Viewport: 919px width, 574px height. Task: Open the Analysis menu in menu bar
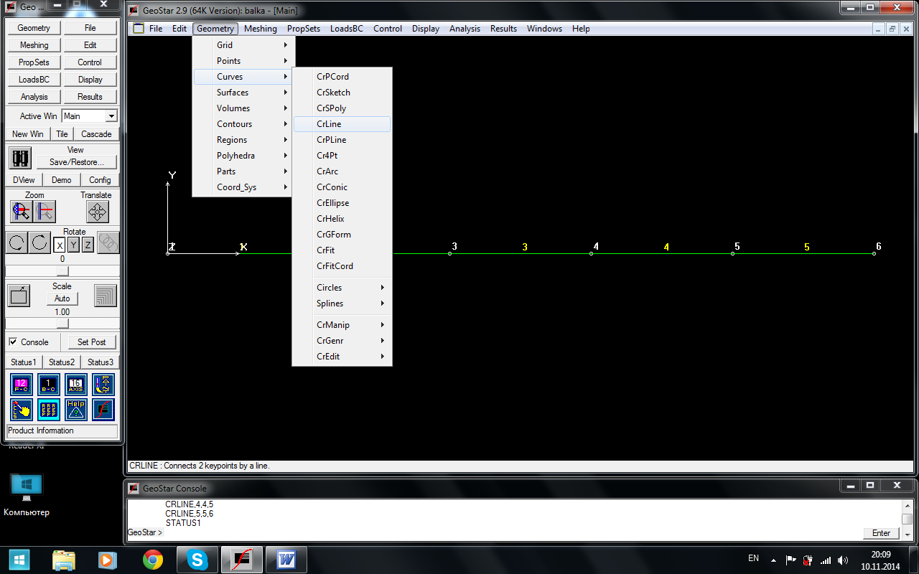tap(465, 29)
